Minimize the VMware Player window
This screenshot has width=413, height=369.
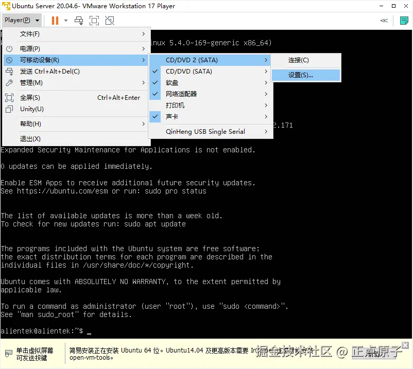(381, 6)
